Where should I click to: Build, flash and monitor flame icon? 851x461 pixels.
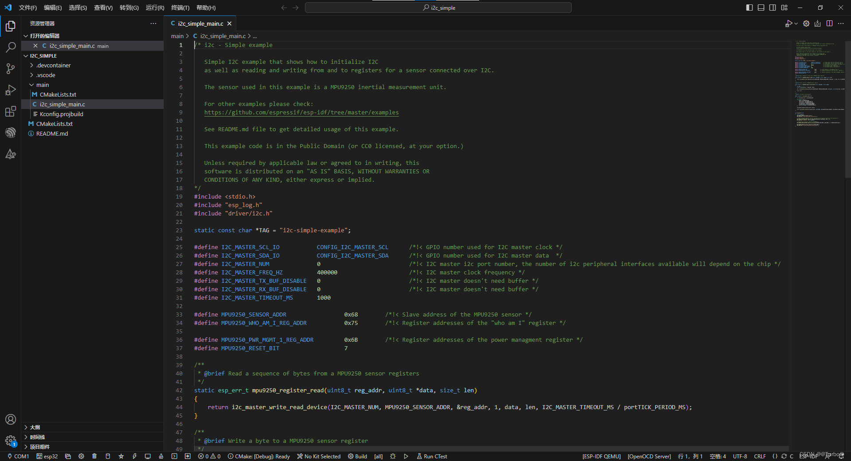pyautogui.click(x=161, y=456)
